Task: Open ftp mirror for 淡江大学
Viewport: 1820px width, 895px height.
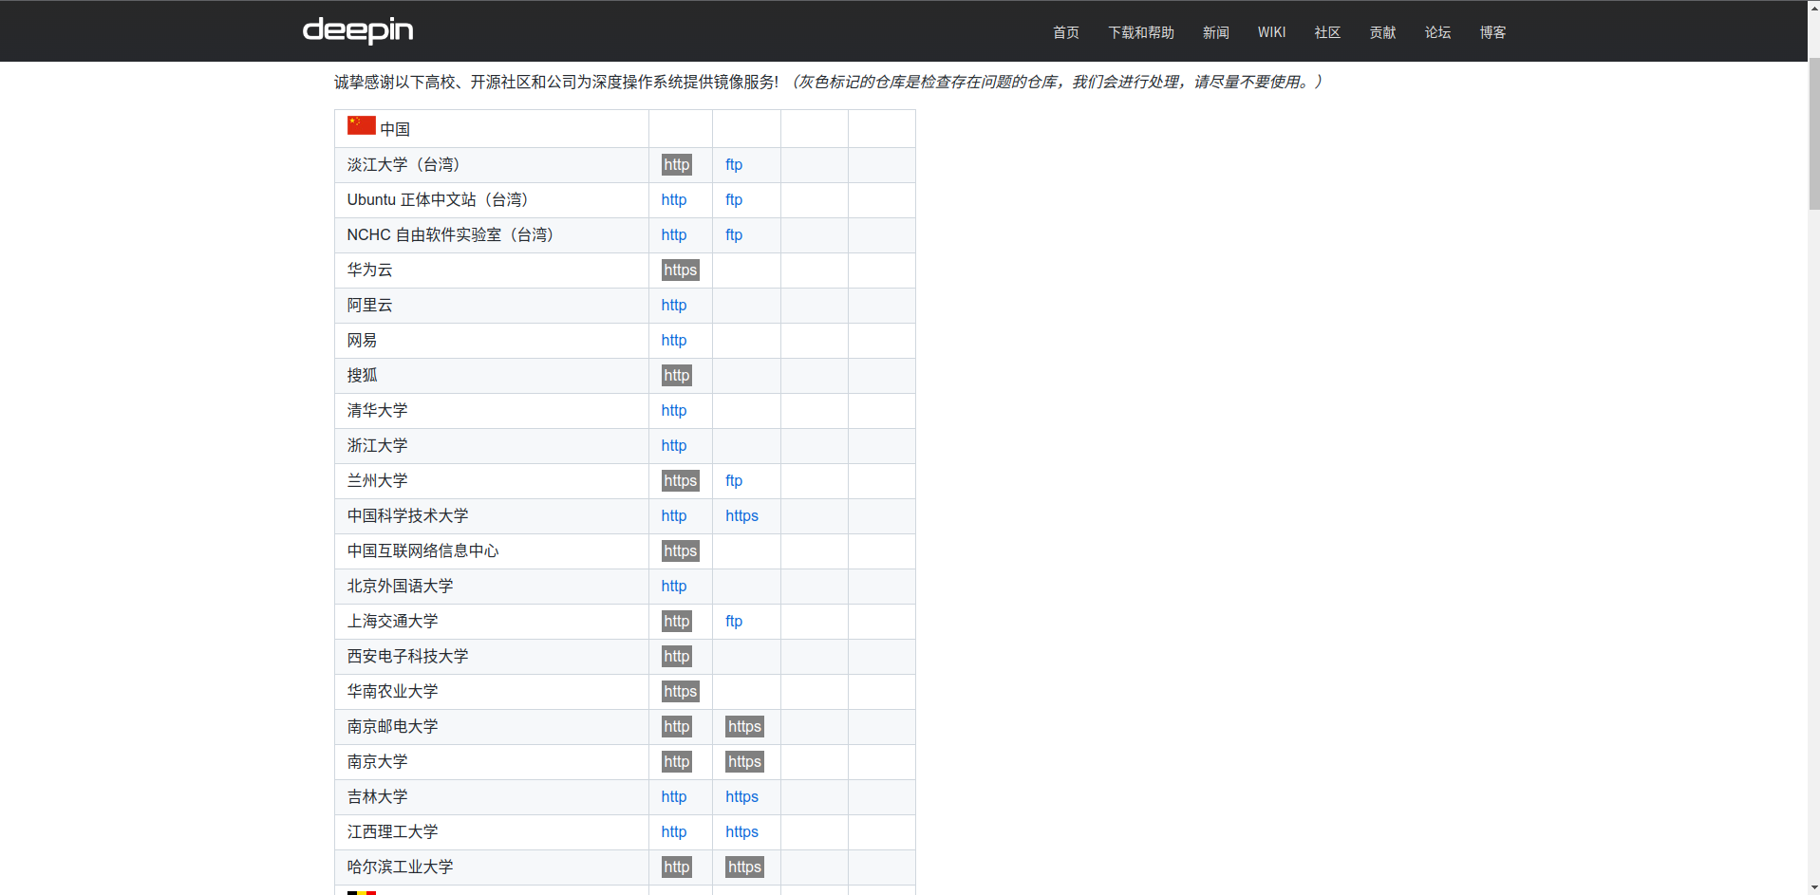Action: tap(734, 165)
